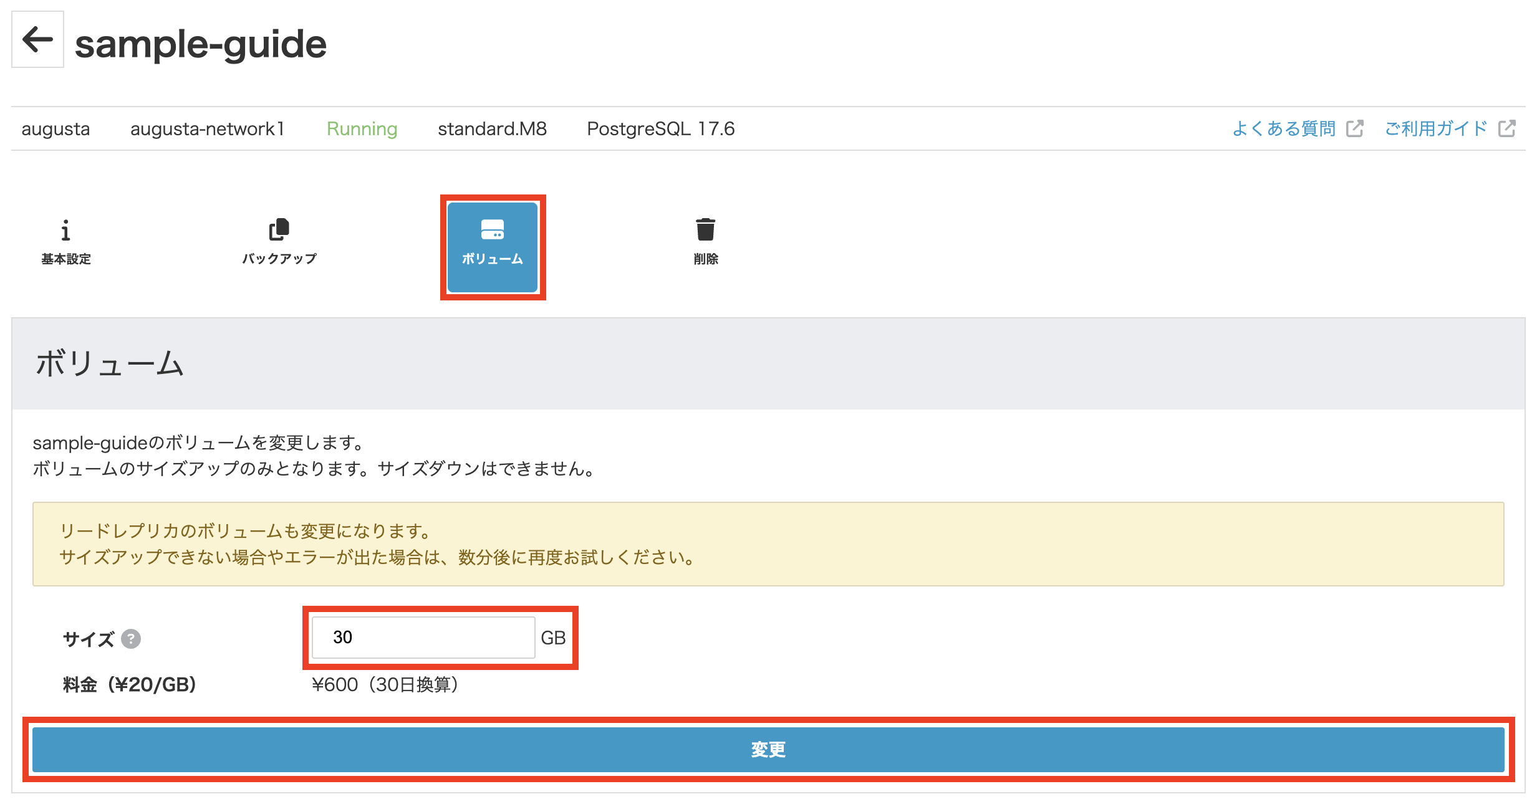Open the バックアップ copy icon tab
Screen dimensions: 1537x799
279,229
